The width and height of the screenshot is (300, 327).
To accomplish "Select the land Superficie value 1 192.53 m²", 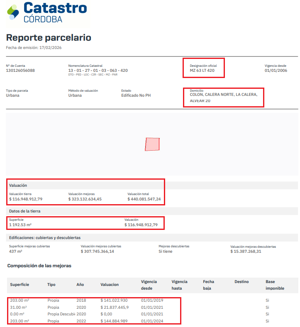I will point(20,225).
